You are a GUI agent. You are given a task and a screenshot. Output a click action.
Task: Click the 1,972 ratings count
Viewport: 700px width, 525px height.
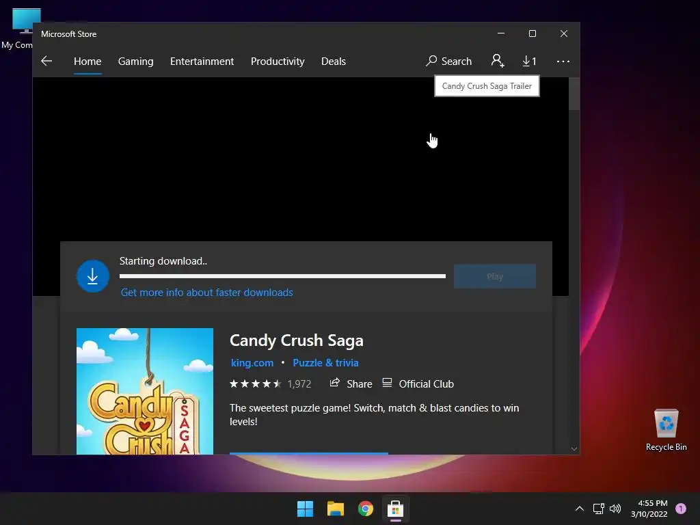pos(299,384)
